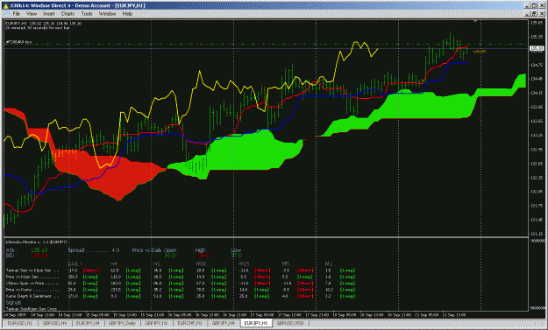
Task: Click the DAILY [Short] signal for Tenkan Sen vs Kijun Sen
Action: coord(91,270)
